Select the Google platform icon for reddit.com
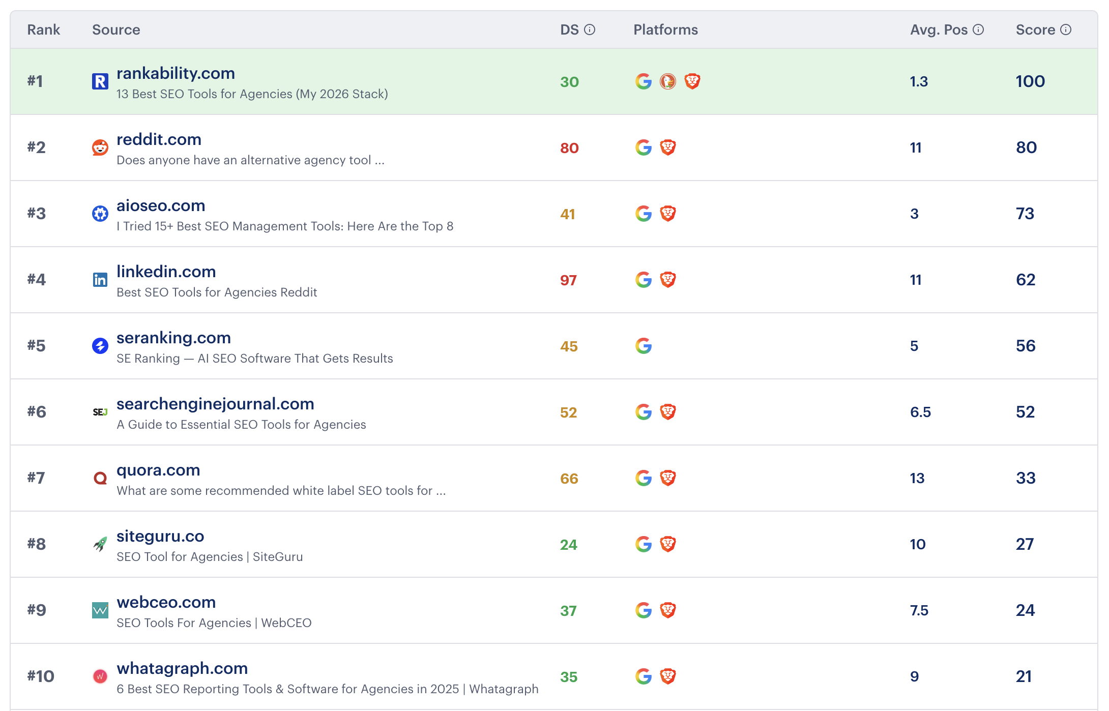This screenshot has width=1109, height=711. pos(644,147)
